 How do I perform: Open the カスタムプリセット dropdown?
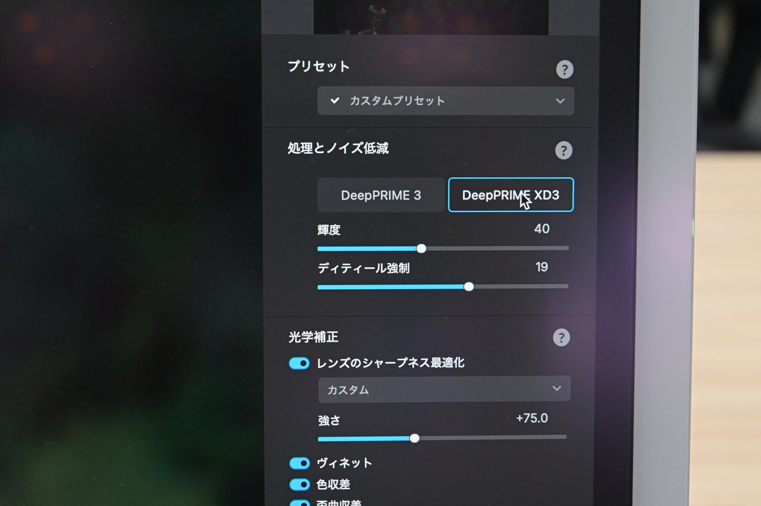click(x=445, y=101)
